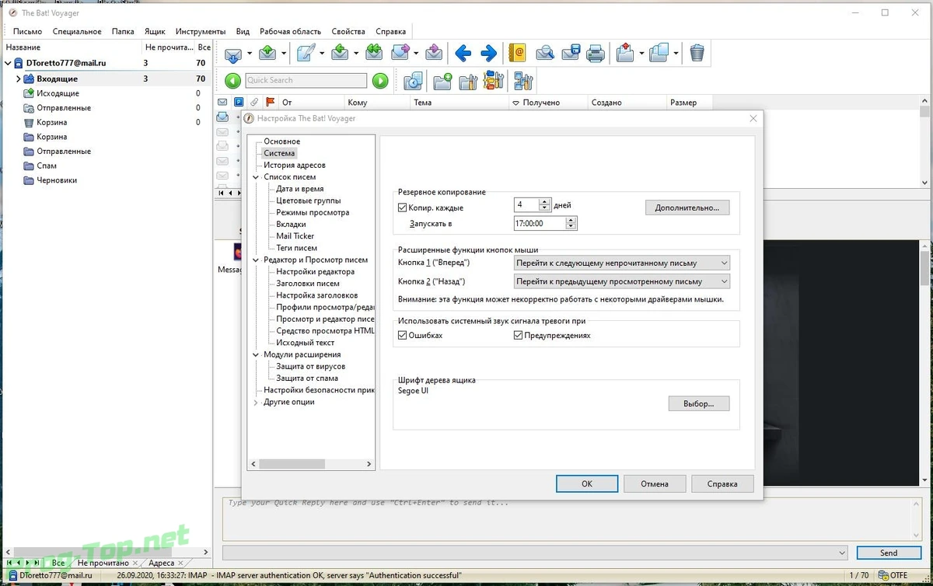Click the Reply to all icon
Viewport: 933px width, 586px height.
(x=374, y=53)
